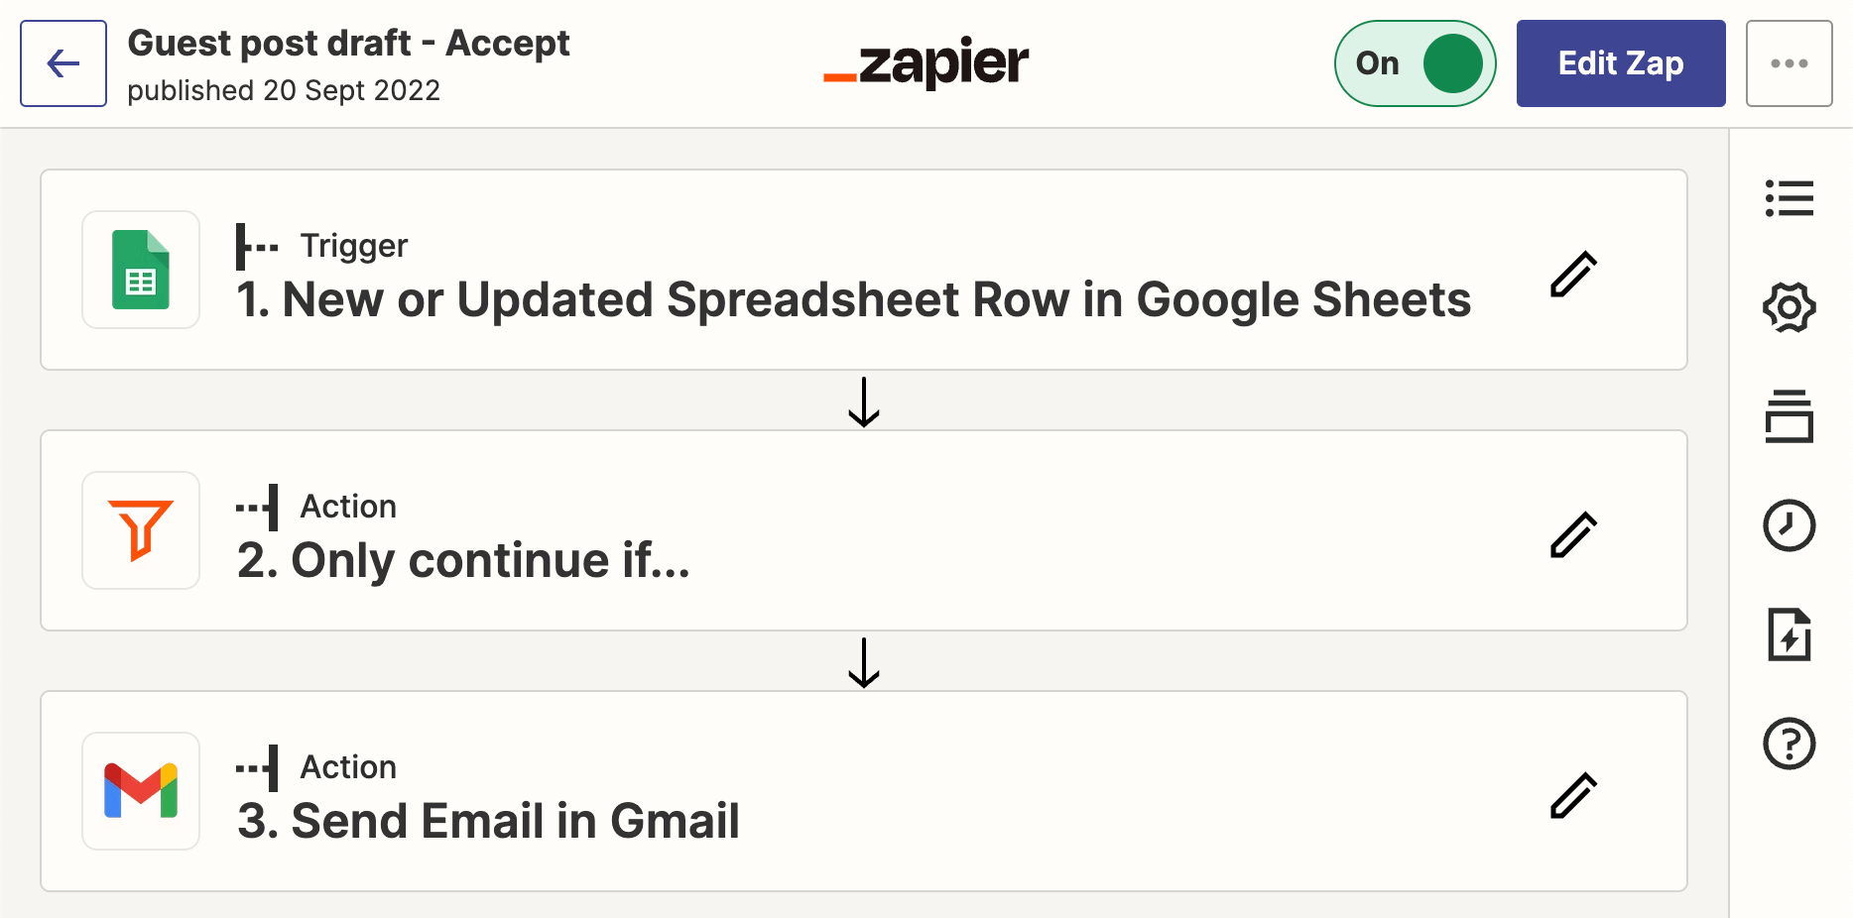Click the Filter funnel icon on step 2
The height and width of the screenshot is (918, 1853).
pyautogui.click(x=141, y=530)
